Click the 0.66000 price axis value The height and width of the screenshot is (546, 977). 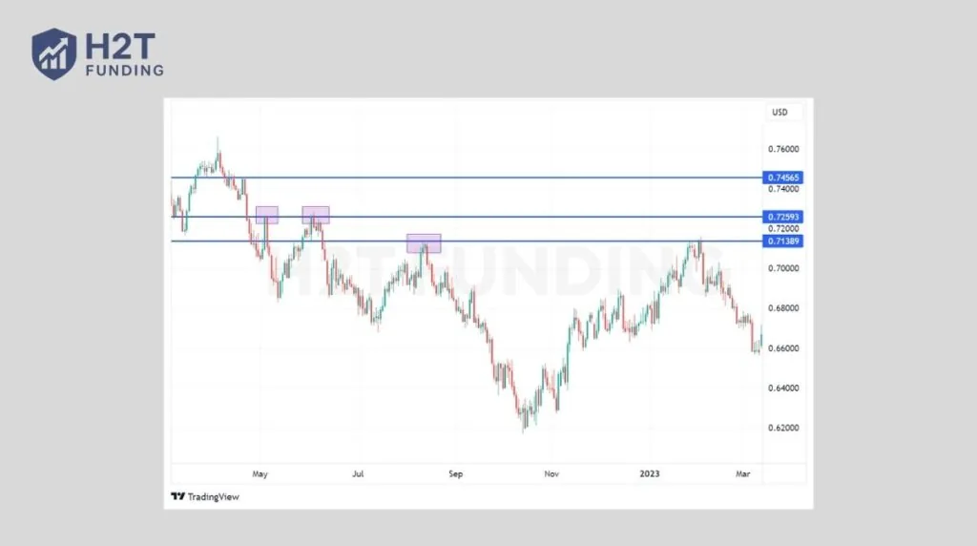tap(783, 348)
